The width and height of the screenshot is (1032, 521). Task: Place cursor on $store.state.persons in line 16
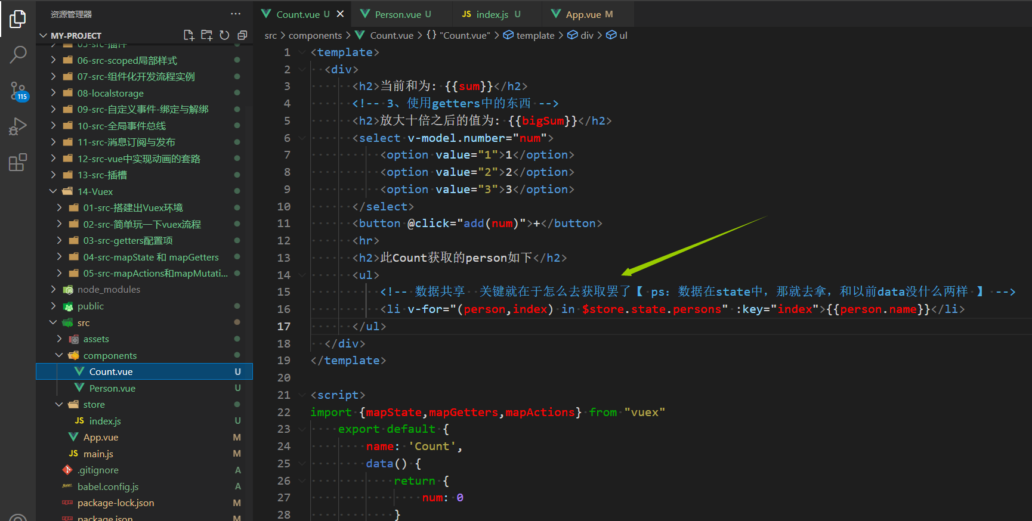click(x=651, y=309)
